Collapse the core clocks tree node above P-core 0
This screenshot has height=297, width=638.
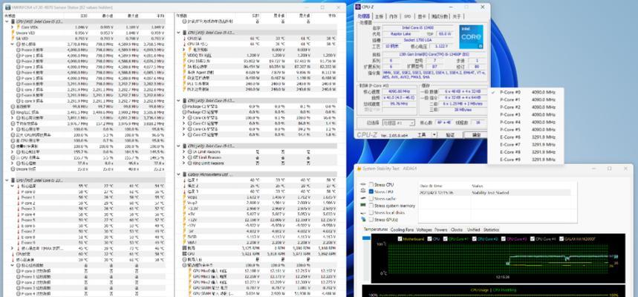coord(13,44)
